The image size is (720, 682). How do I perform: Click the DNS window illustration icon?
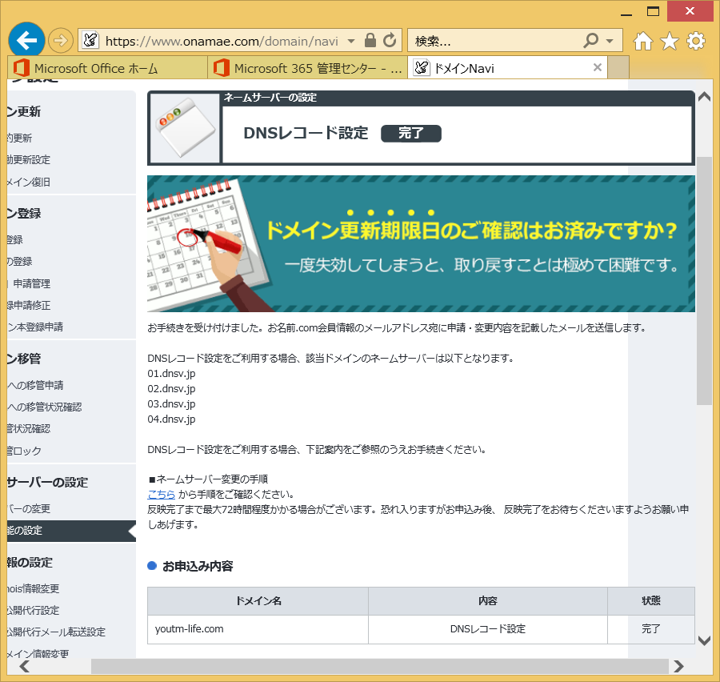[x=185, y=127]
